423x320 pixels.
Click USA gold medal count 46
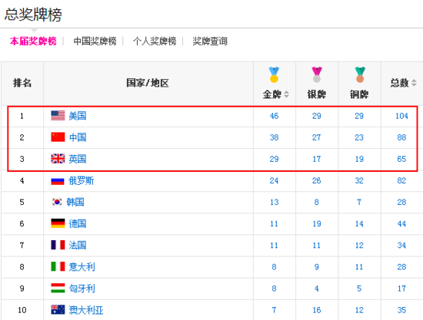pos(274,116)
